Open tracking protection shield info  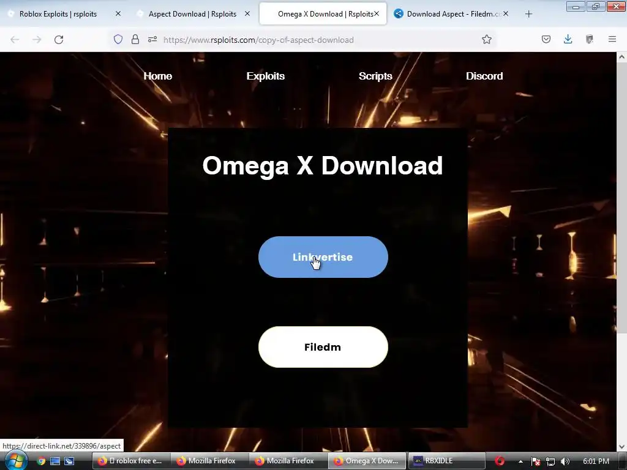(118, 39)
